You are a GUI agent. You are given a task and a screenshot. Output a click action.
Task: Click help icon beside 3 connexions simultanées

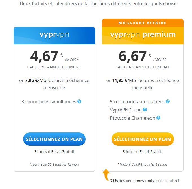coord(79,101)
